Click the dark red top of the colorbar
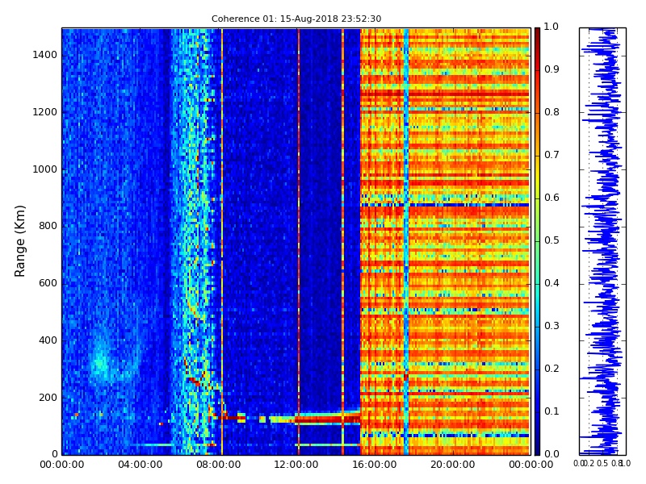This screenshot has width=646, height=484. pos(537,35)
